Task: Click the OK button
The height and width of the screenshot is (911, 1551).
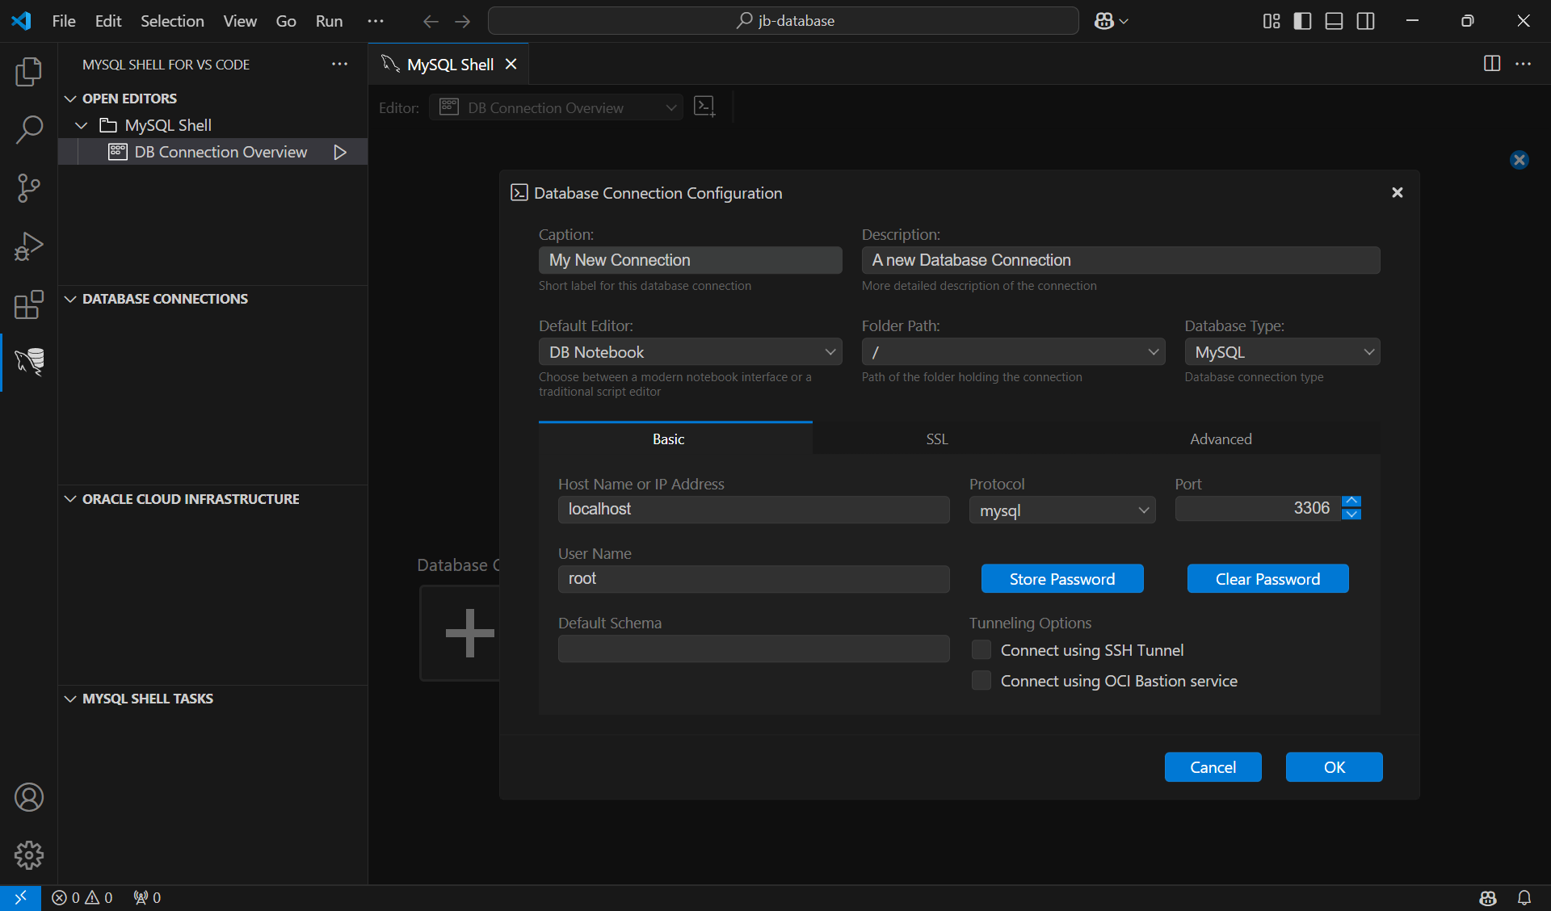Action: tap(1334, 767)
